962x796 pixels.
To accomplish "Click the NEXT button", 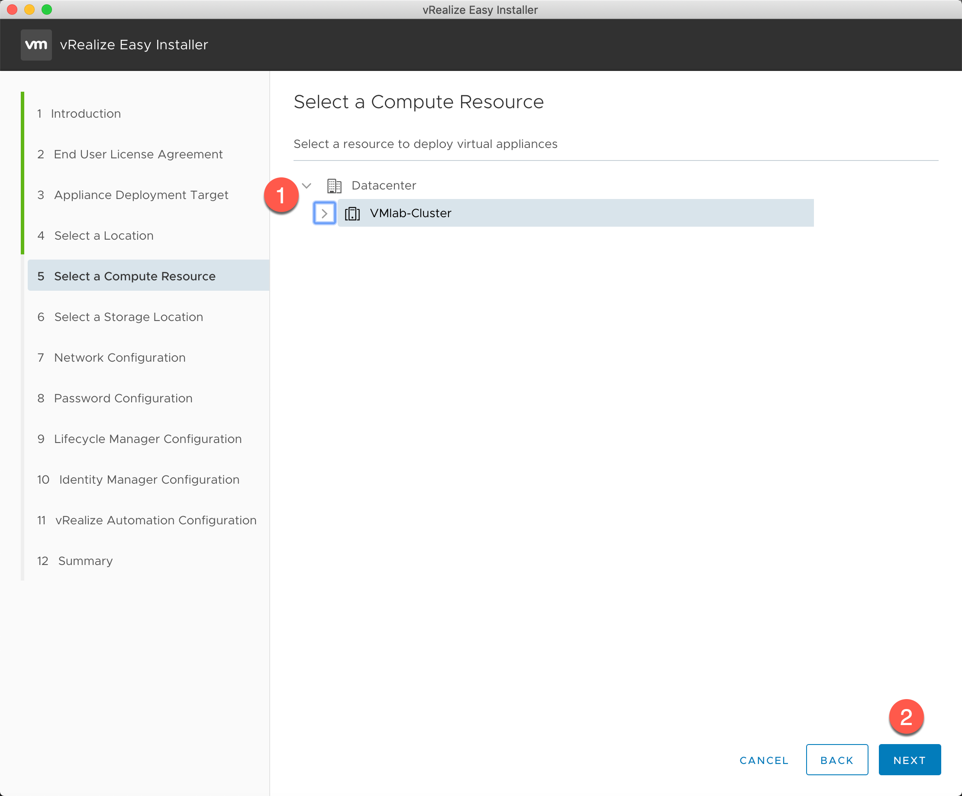I will (910, 760).
